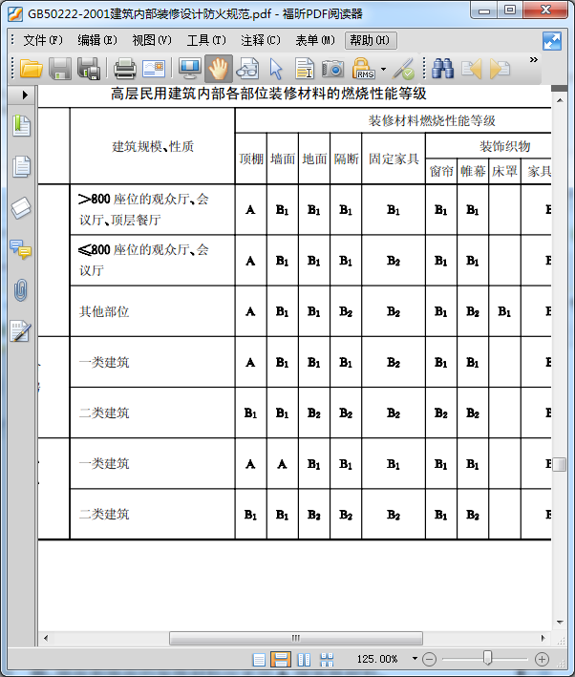Click the 装修材料燃烧性能等级 header
This screenshot has height=677, width=575.
pyautogui.click(x=432, y=120)
